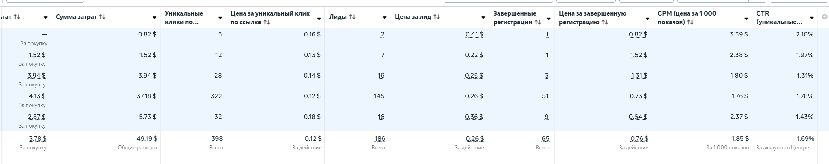Open 51 completed registrations value
This screenshot has width=829, height=164.
point(545,96)
